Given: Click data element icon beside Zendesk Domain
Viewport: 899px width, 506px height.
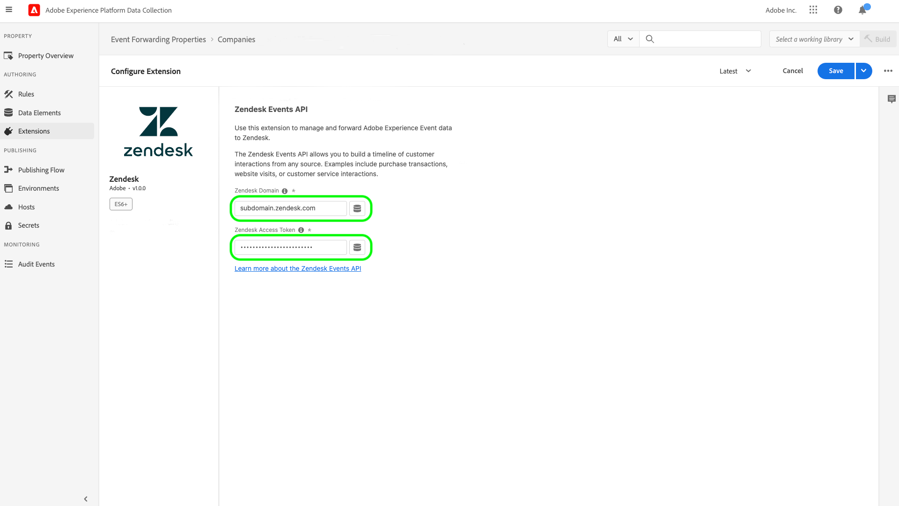Looking at the screenshot, I should pos(357,208).
